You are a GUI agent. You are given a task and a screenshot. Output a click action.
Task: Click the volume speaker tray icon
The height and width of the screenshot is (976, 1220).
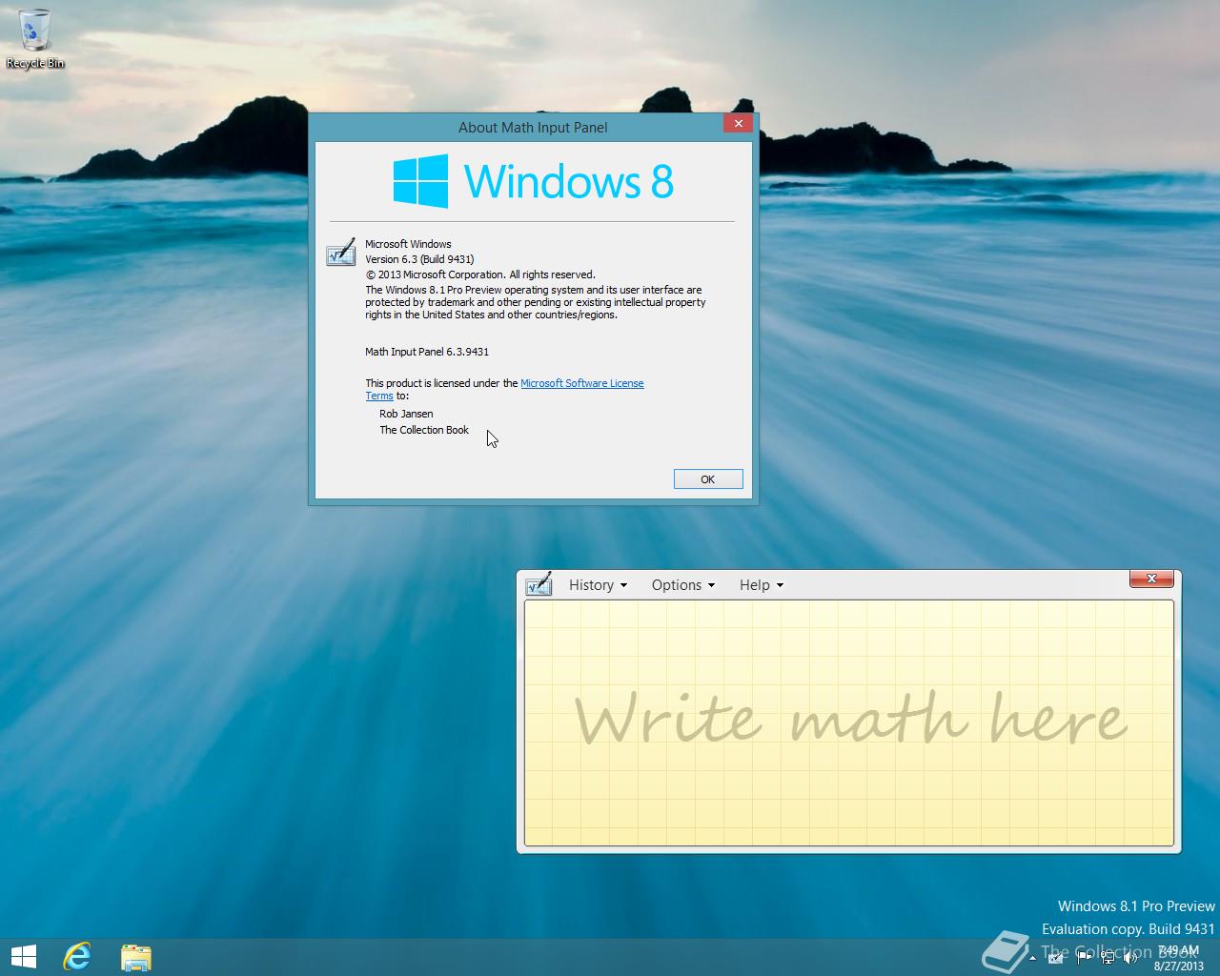coord(1129,958)
